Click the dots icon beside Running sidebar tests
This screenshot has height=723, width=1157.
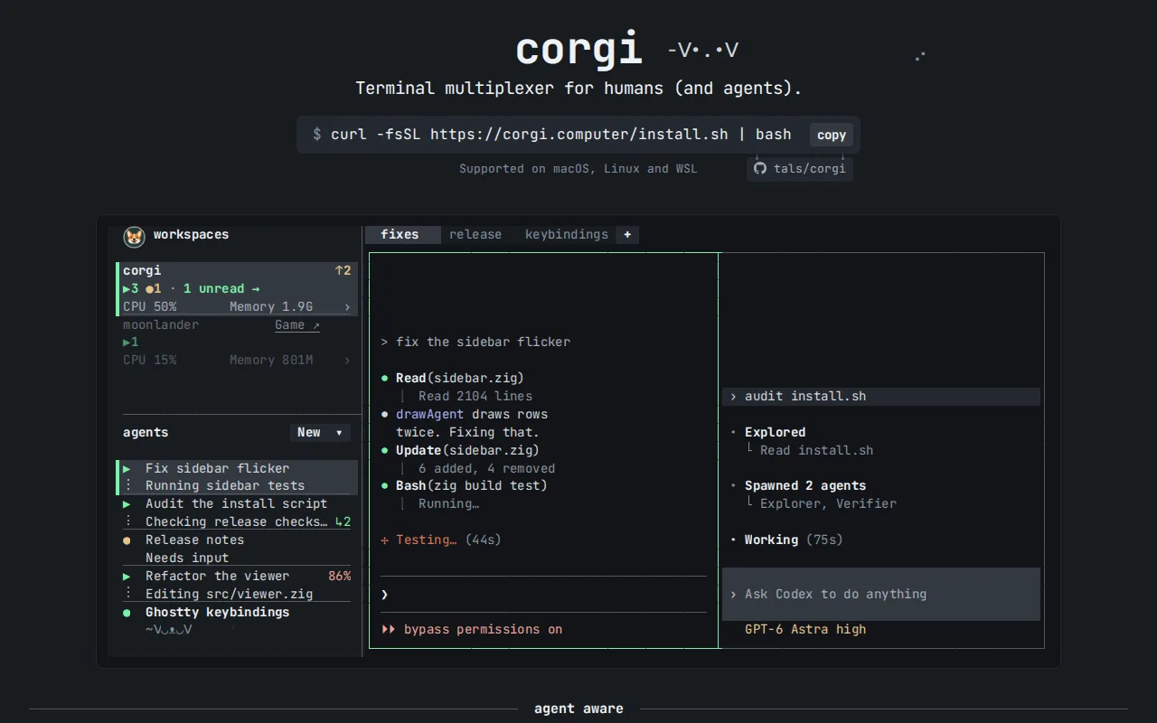coord(127,486)
